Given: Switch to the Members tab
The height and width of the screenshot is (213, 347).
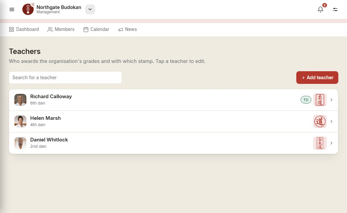Looking at the screenshot, I should (x=61, y=29).
